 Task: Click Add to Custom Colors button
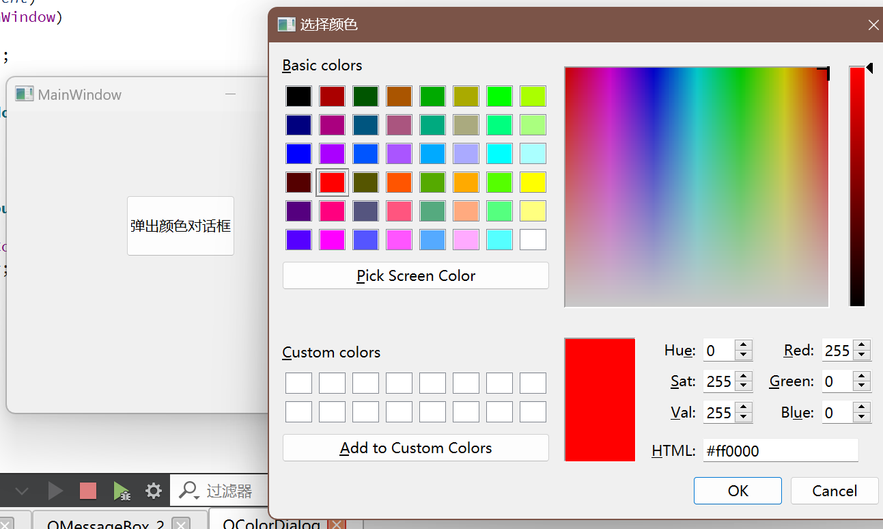tap(415, 448)
